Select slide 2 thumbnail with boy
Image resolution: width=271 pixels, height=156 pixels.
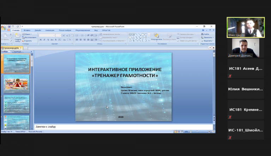click(17, 84)
